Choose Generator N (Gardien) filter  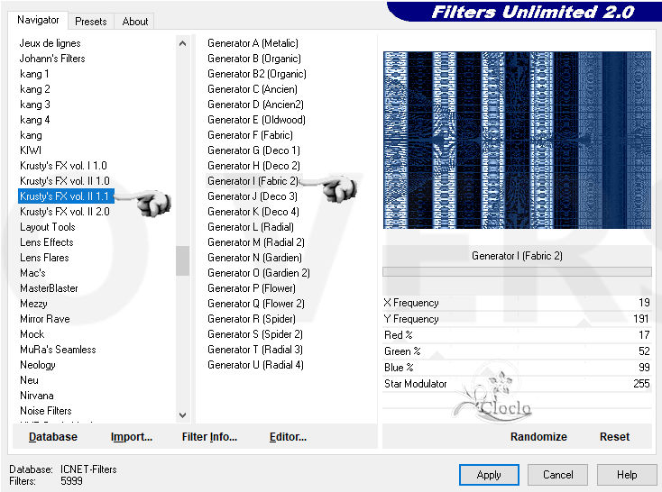[x=254, y=258]
